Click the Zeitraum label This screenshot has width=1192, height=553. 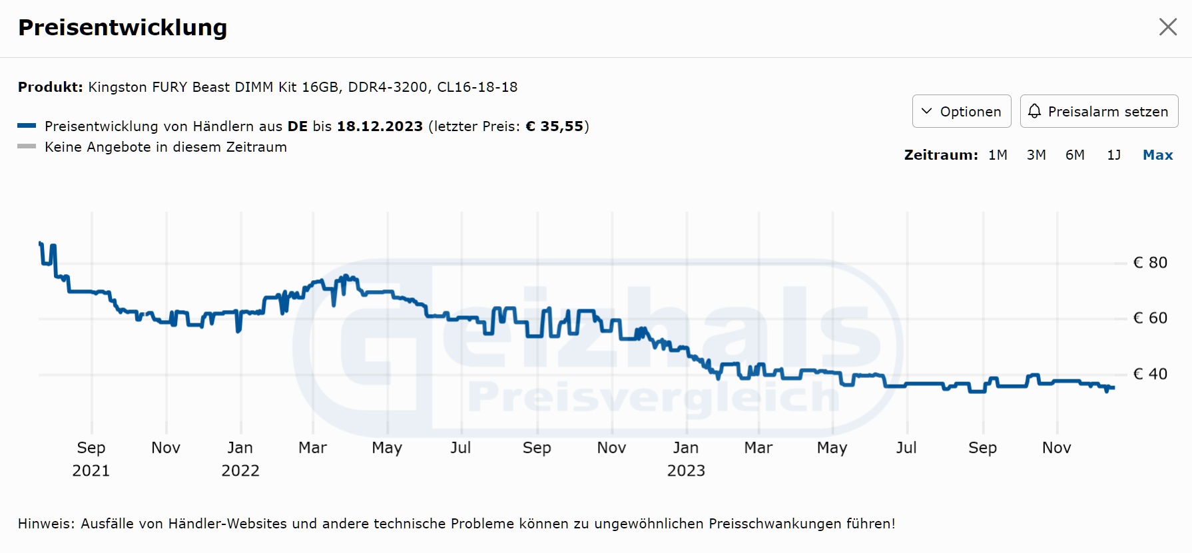[x=941, y=154]
